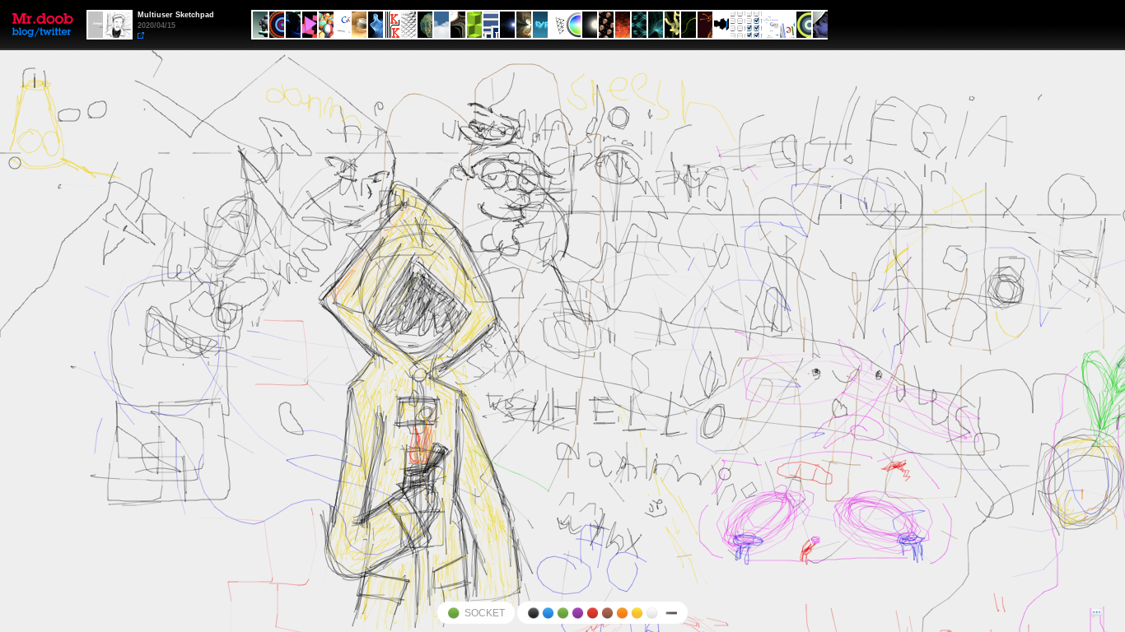Select the yellow color swatch
The width and height of the screenshot is (1125, 632).
tap(637, 613)
